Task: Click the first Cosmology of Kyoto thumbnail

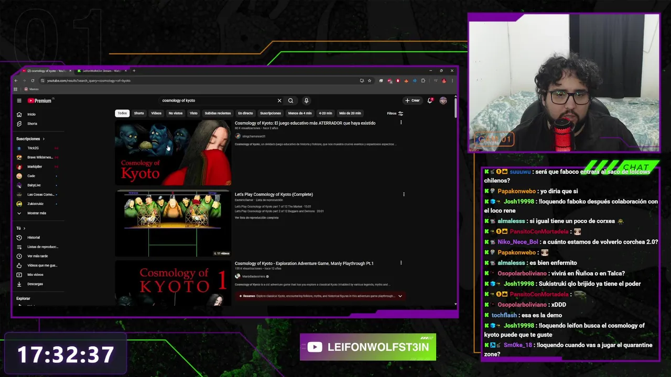Action: [173, 153]
